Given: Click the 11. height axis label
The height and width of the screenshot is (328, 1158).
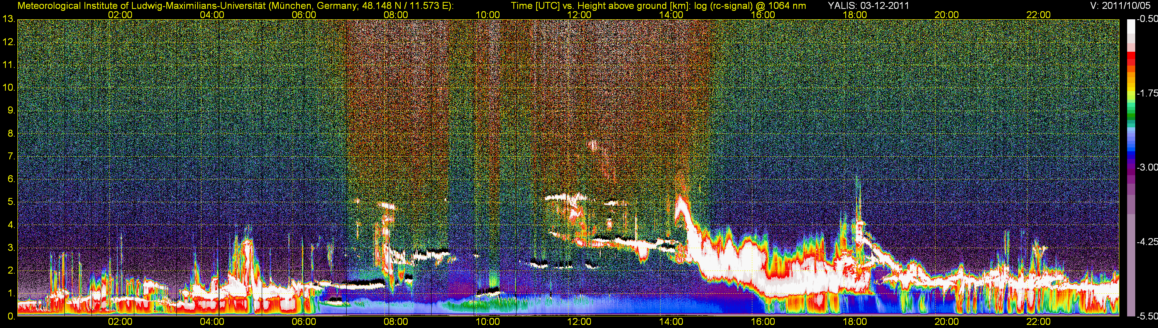Looking at the screenshot, I should coord(9,65).
